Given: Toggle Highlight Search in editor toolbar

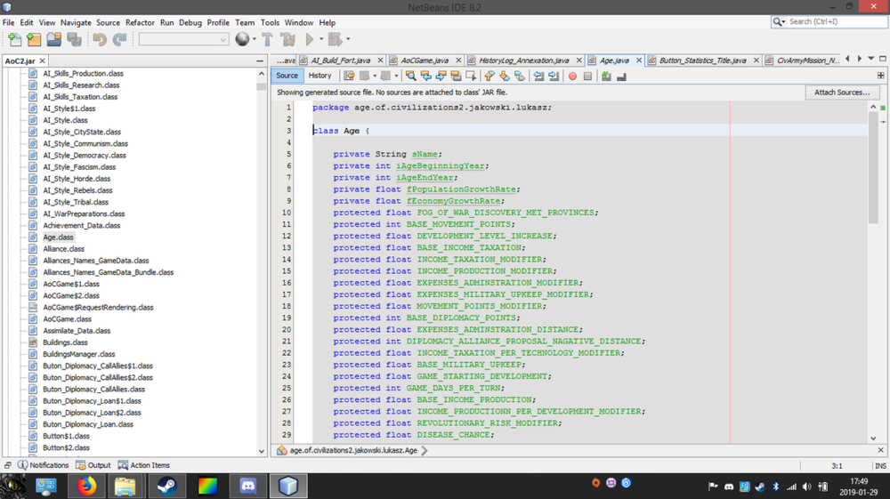Looking at the screenshot, I should pyautogui.click(x=455, y=76).
